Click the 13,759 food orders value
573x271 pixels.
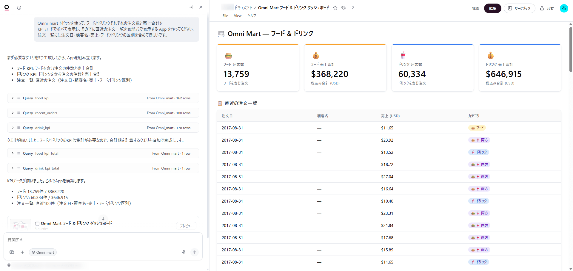pyautogui.click(x=236, y=74)
